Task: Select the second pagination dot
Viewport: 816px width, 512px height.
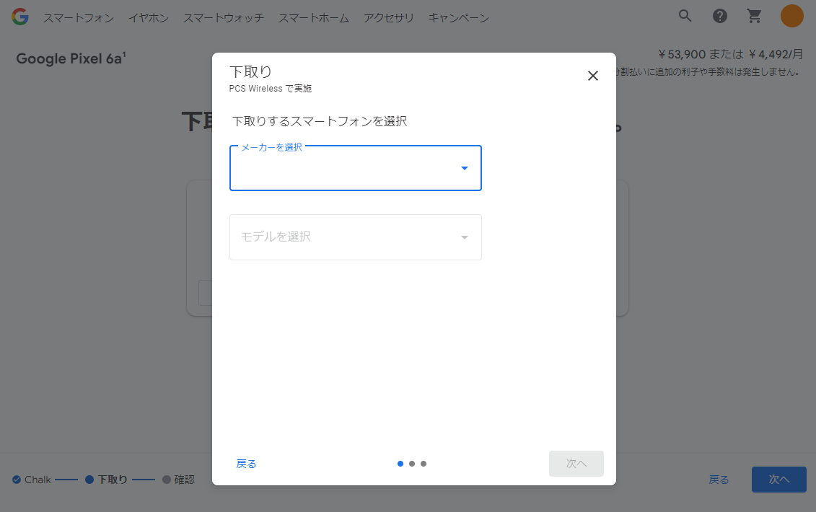Action: click(x=412, y=464)
